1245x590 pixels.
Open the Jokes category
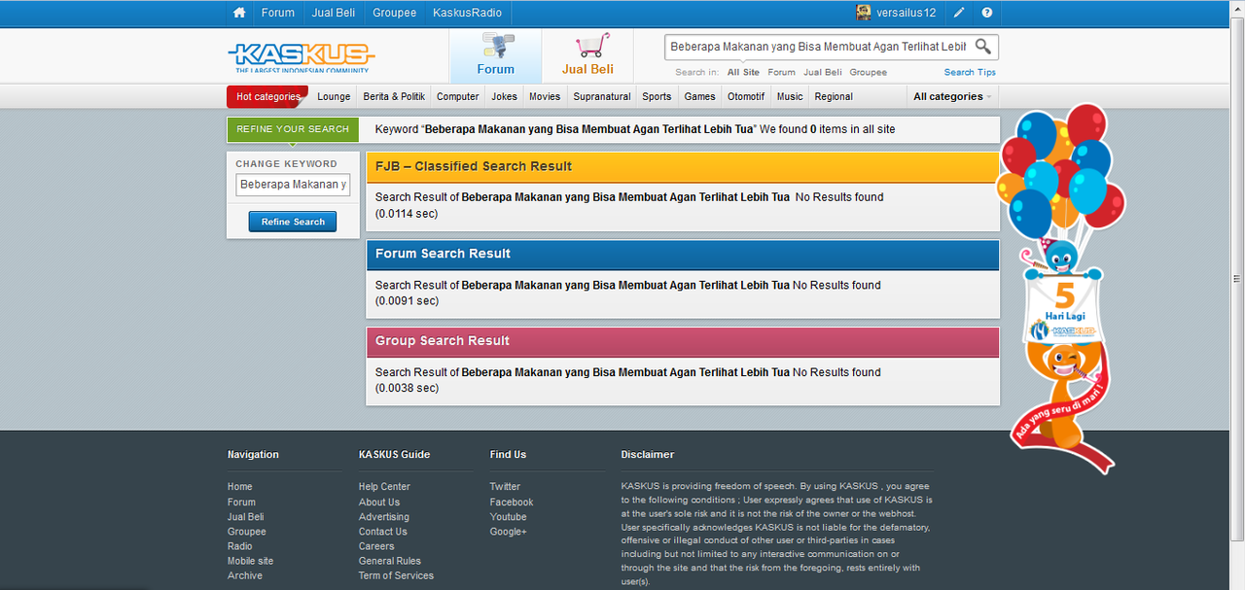504,96
